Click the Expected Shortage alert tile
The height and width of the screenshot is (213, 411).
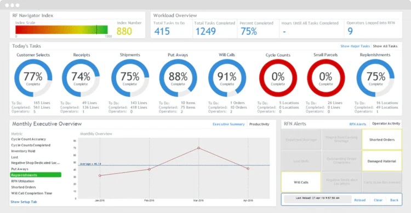[x=301, y=140]
